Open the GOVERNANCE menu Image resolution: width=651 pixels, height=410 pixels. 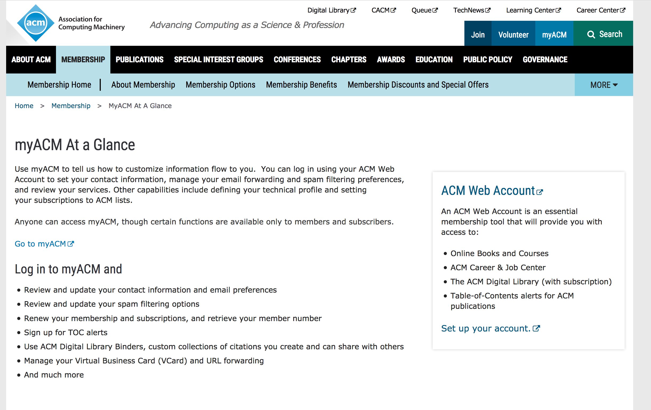coord(545,60)
